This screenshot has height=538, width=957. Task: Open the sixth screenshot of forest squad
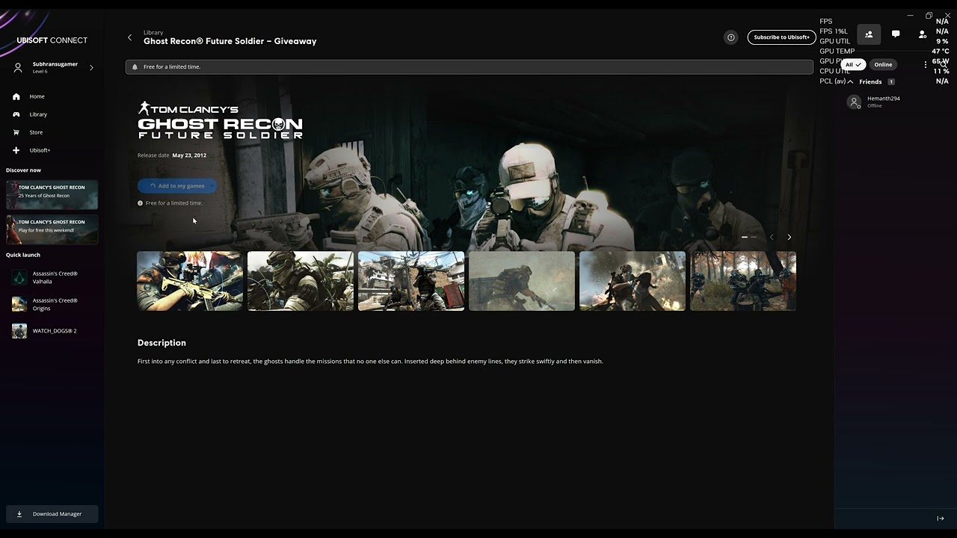point(743,281)
